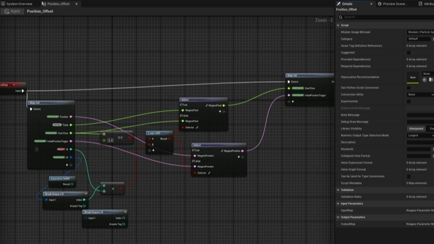Switch to the System Overview tab
The width and height of the screenshot is (434, 244).
click(17, 4)
